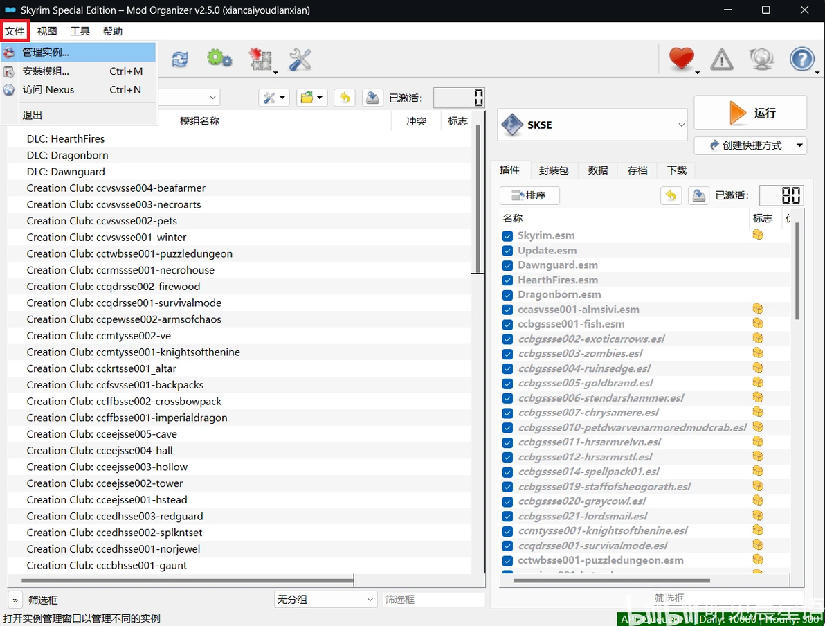Open the 视图 menu
This screenshot has width=825, height=626.
[x=47, y=31]
